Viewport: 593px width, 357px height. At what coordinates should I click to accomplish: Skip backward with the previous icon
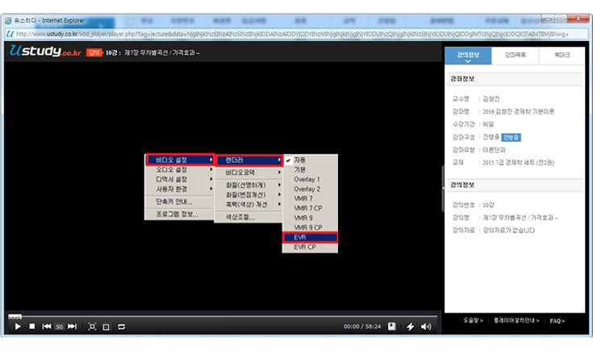[x=47, y=326]
